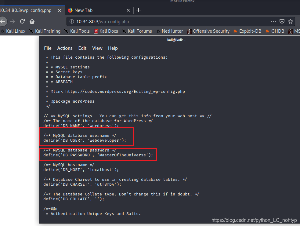Go back with the Firefox back arrow
The height and width of the screenshot is (226, 300).
pos(3,21)
